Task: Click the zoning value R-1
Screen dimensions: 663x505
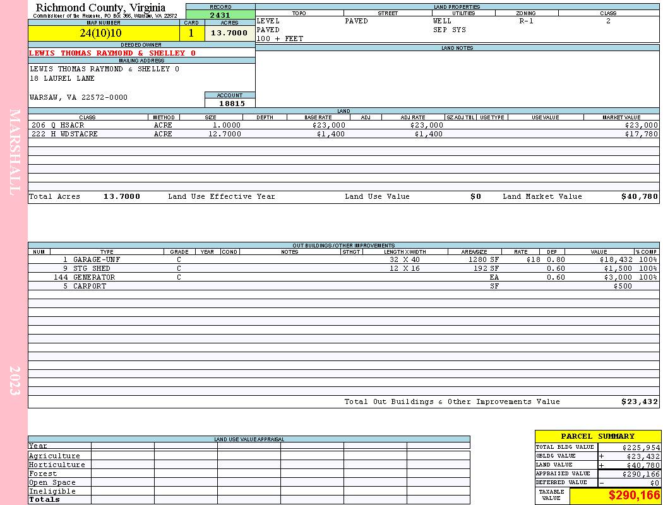Action: (x=526, y=21)
